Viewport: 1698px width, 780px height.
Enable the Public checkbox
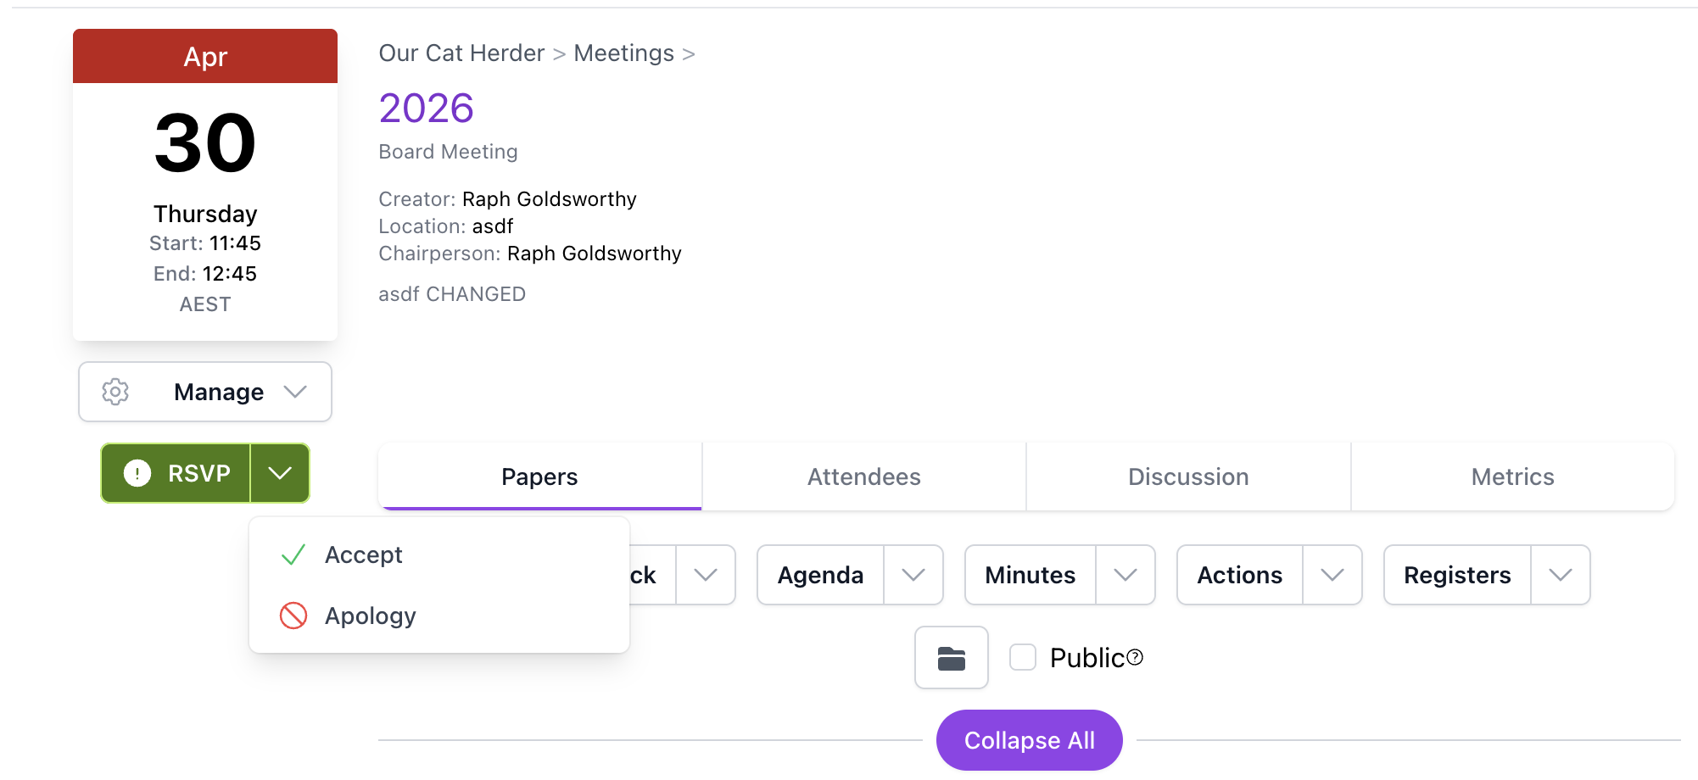(x=1023, y=656)
